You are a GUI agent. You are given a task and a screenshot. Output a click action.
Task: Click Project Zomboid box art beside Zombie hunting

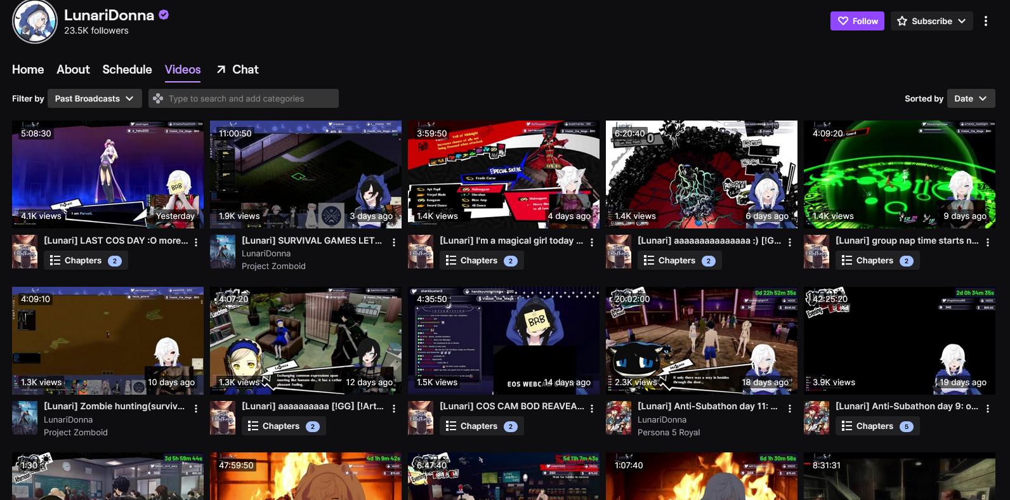(x=25, y=418)
